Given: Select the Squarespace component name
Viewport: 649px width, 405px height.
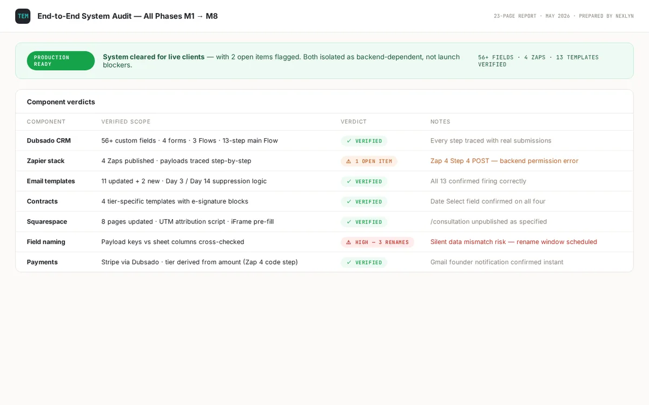Looking at the screenshot, I should pyautogui.click(x=47, y=221).
